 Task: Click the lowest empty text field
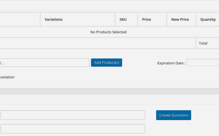pos(73,128)
